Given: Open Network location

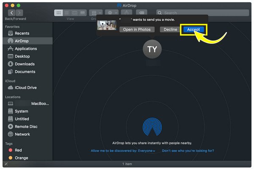Looking at the screenshot, I should pos(28,134).
